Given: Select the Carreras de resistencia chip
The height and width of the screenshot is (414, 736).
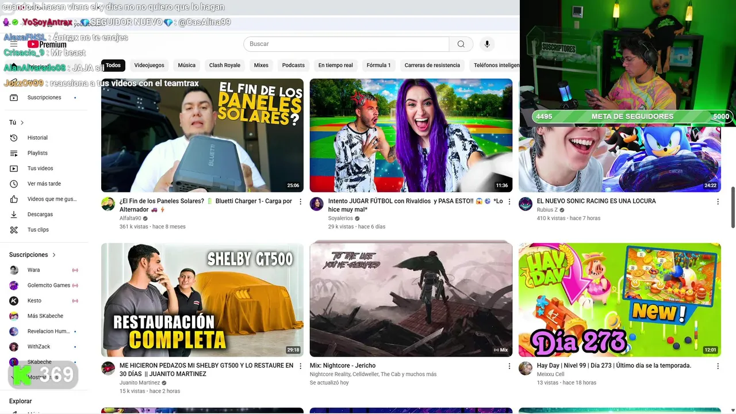Looking at the screenshot, I should [432, 66].
